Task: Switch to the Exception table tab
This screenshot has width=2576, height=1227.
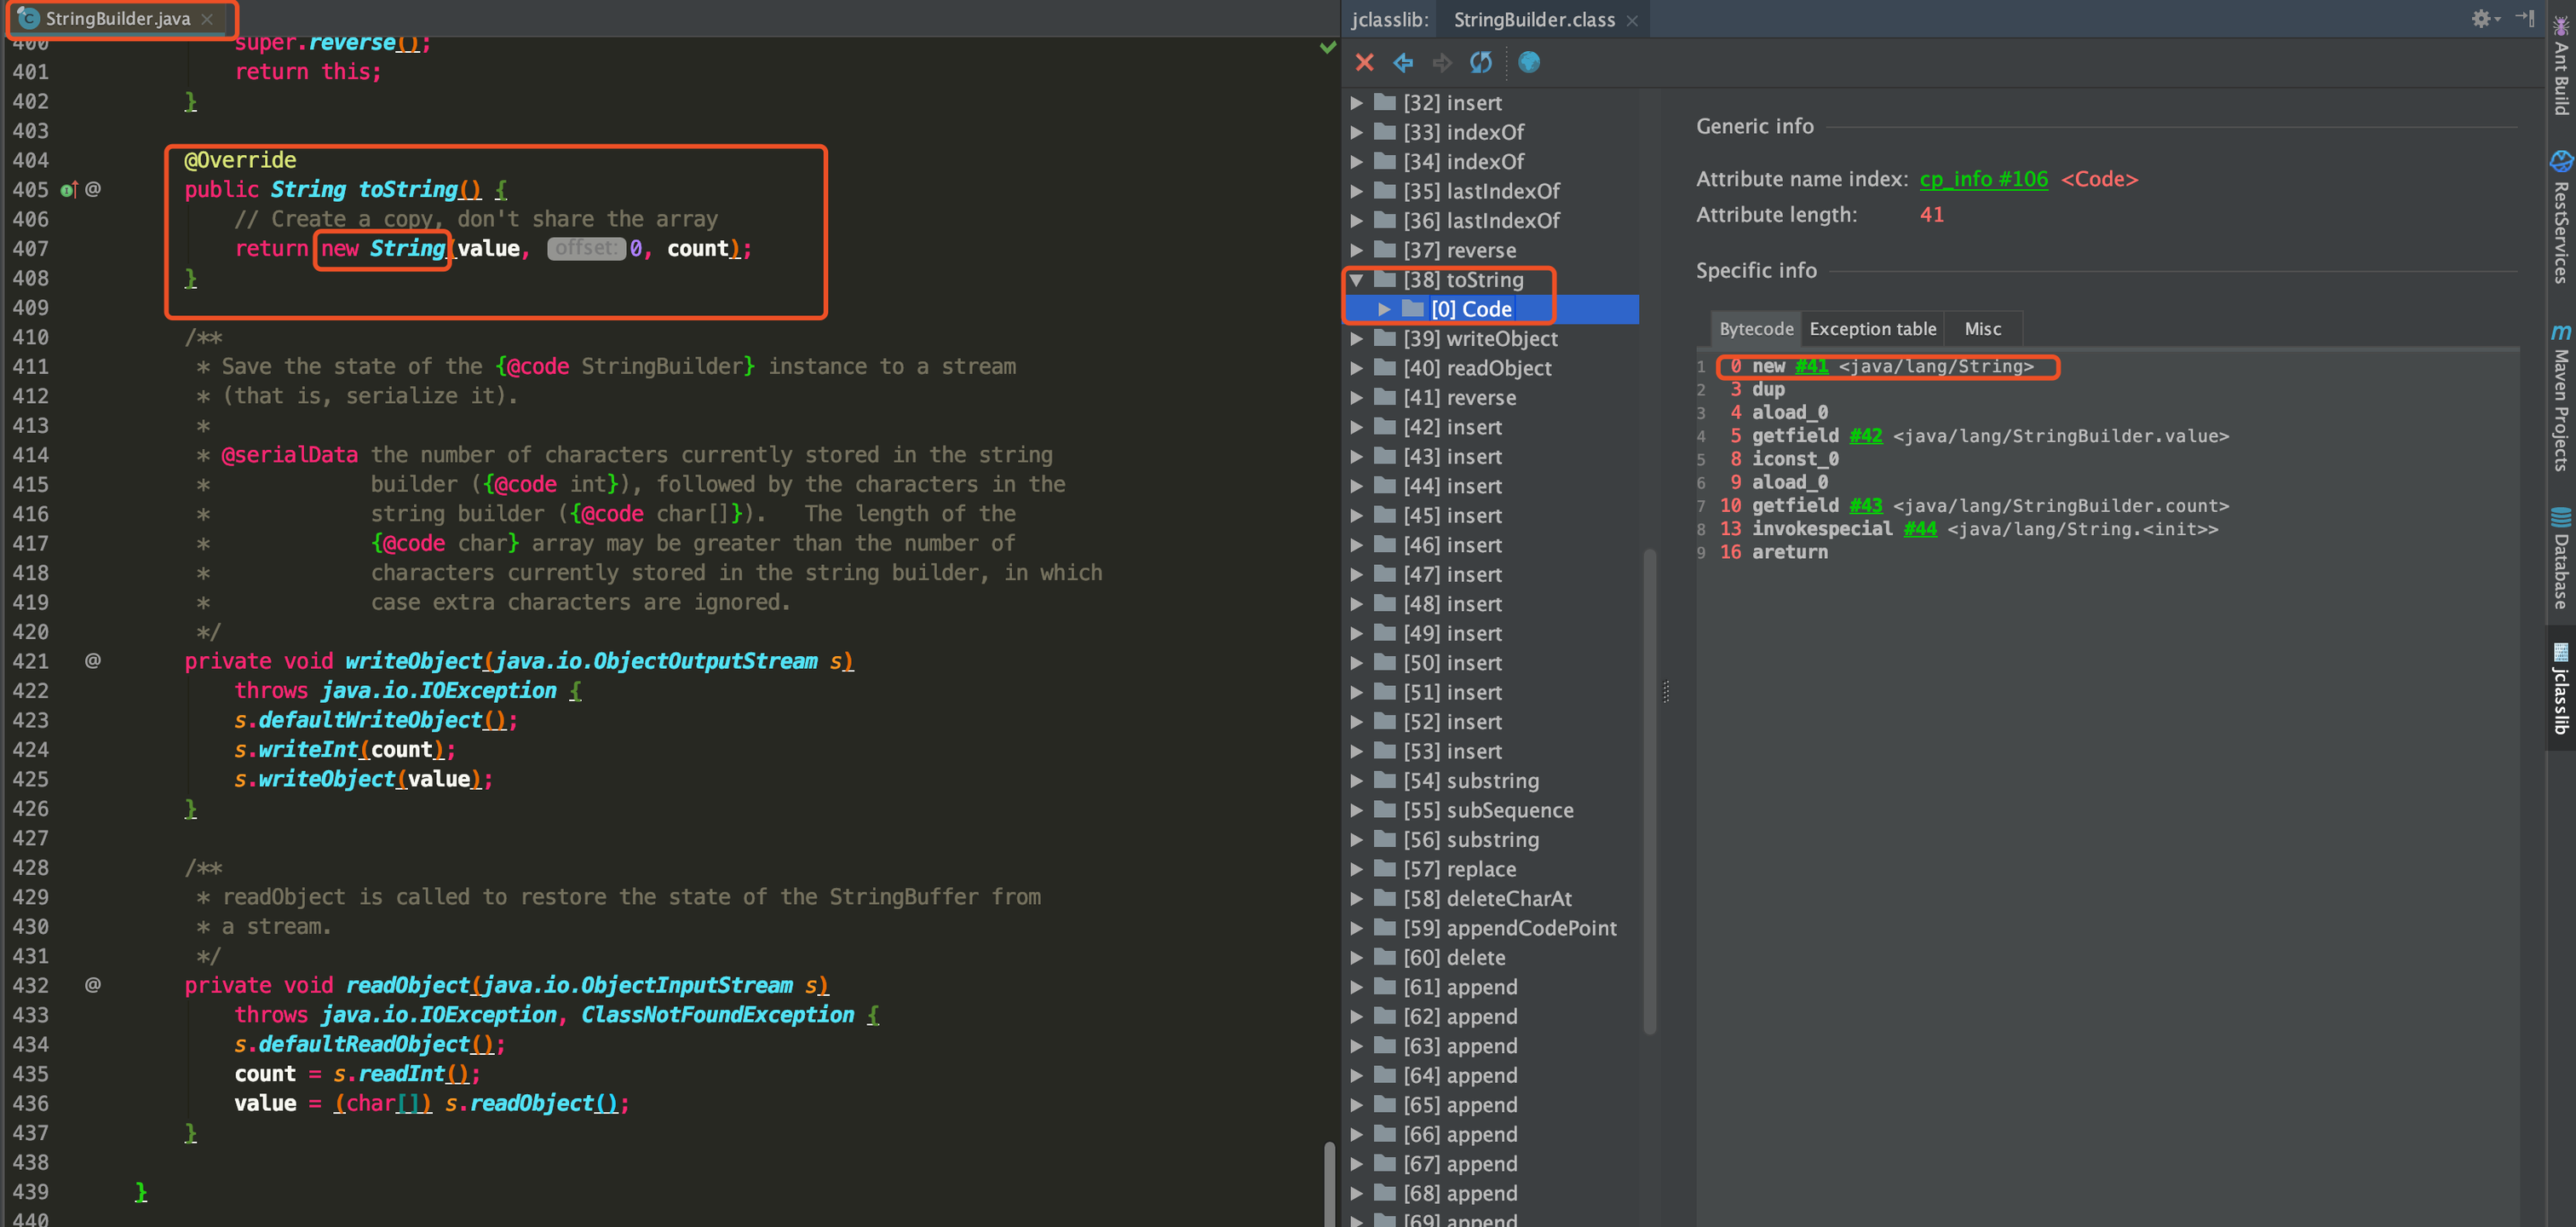Action: click(x=1872, y=329)
